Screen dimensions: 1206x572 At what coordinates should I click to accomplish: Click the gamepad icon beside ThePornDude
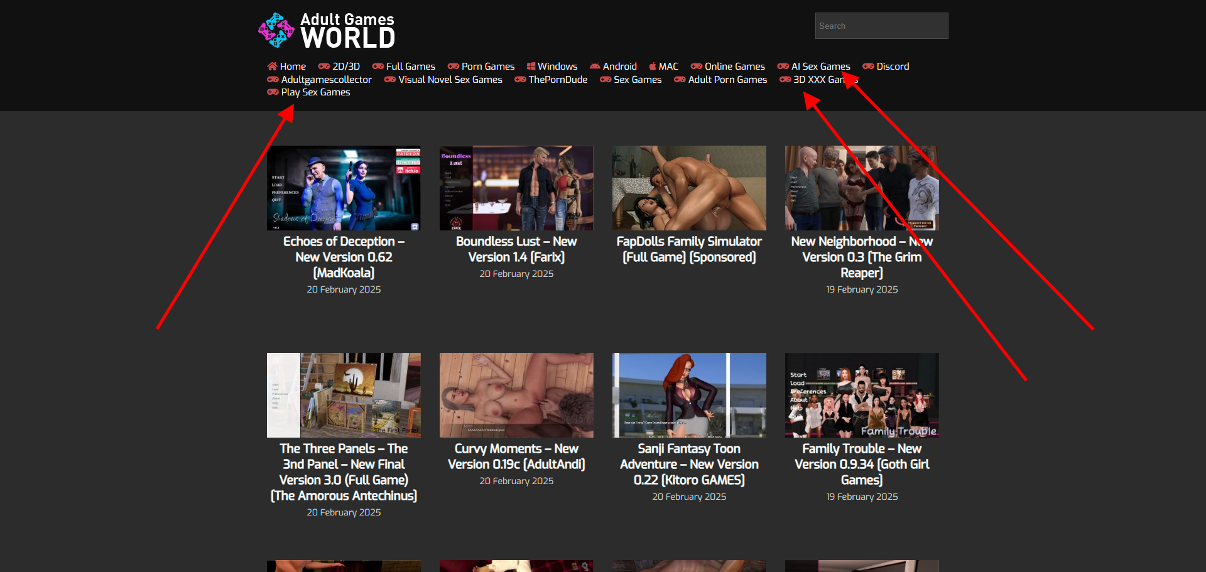tap(520, 80)
